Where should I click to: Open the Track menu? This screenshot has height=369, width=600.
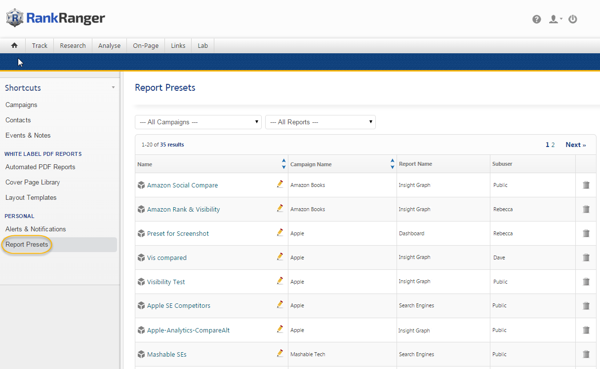40,45
